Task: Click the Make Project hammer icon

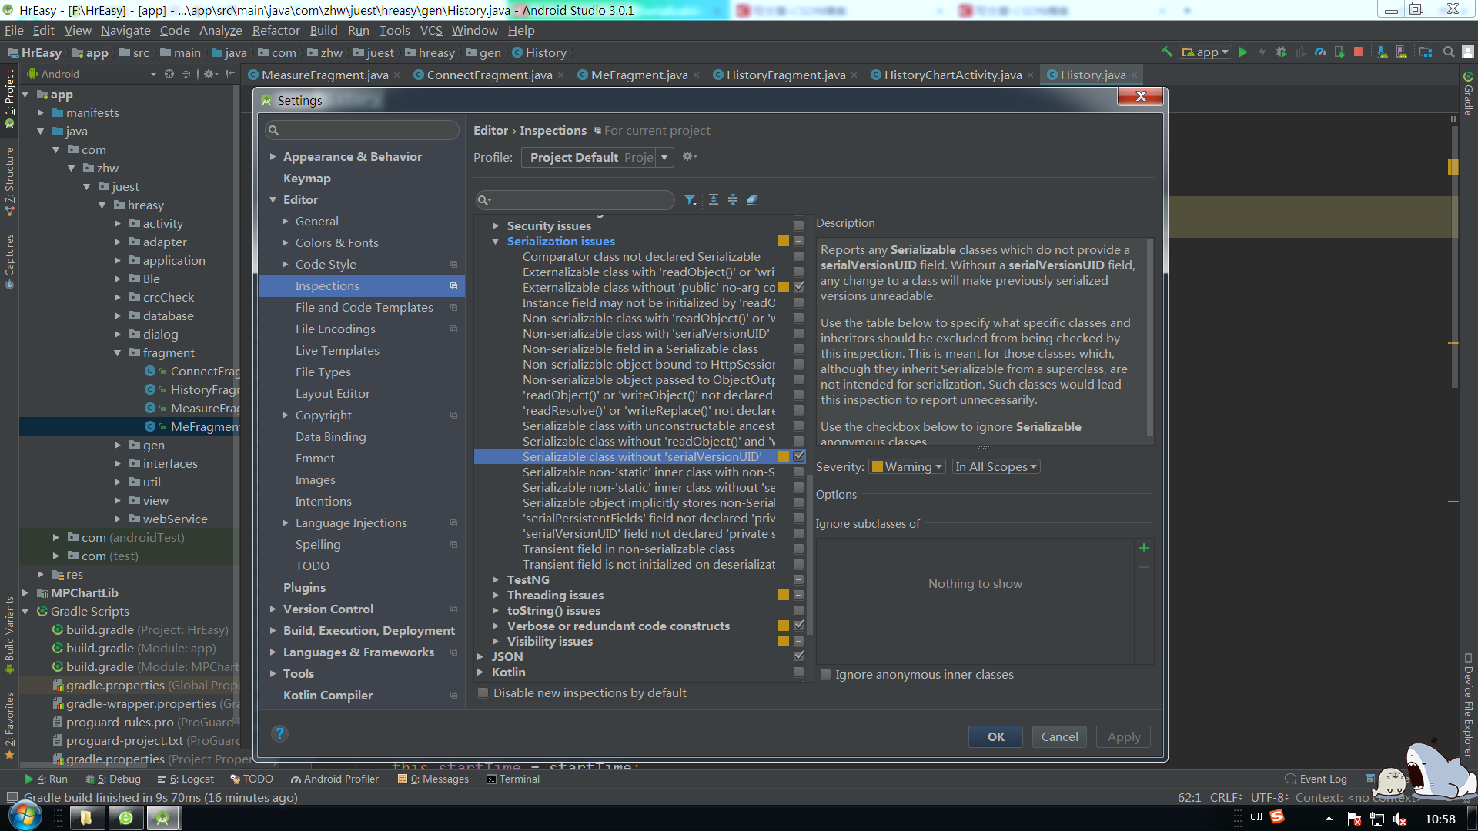Action: [1167, 52]
